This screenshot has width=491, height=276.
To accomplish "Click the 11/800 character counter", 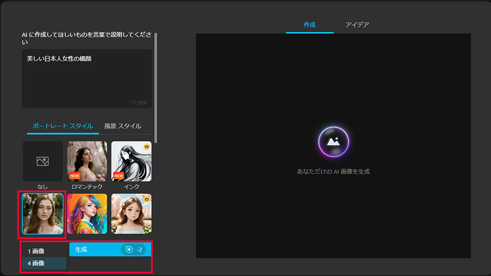I will [x=139, y=103].
